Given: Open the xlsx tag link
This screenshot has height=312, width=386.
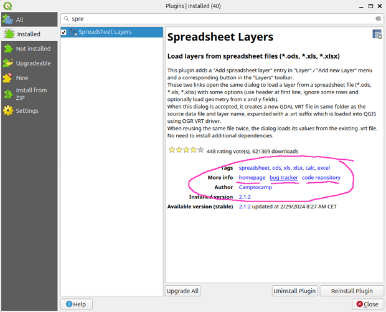Looking at the screenshot, I should pos(298,168).
